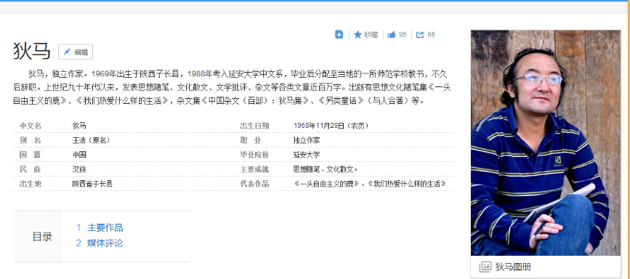Viewport: 630px width, 279px height.
Task: Open the 编辑 edit button
Action: 76,52
